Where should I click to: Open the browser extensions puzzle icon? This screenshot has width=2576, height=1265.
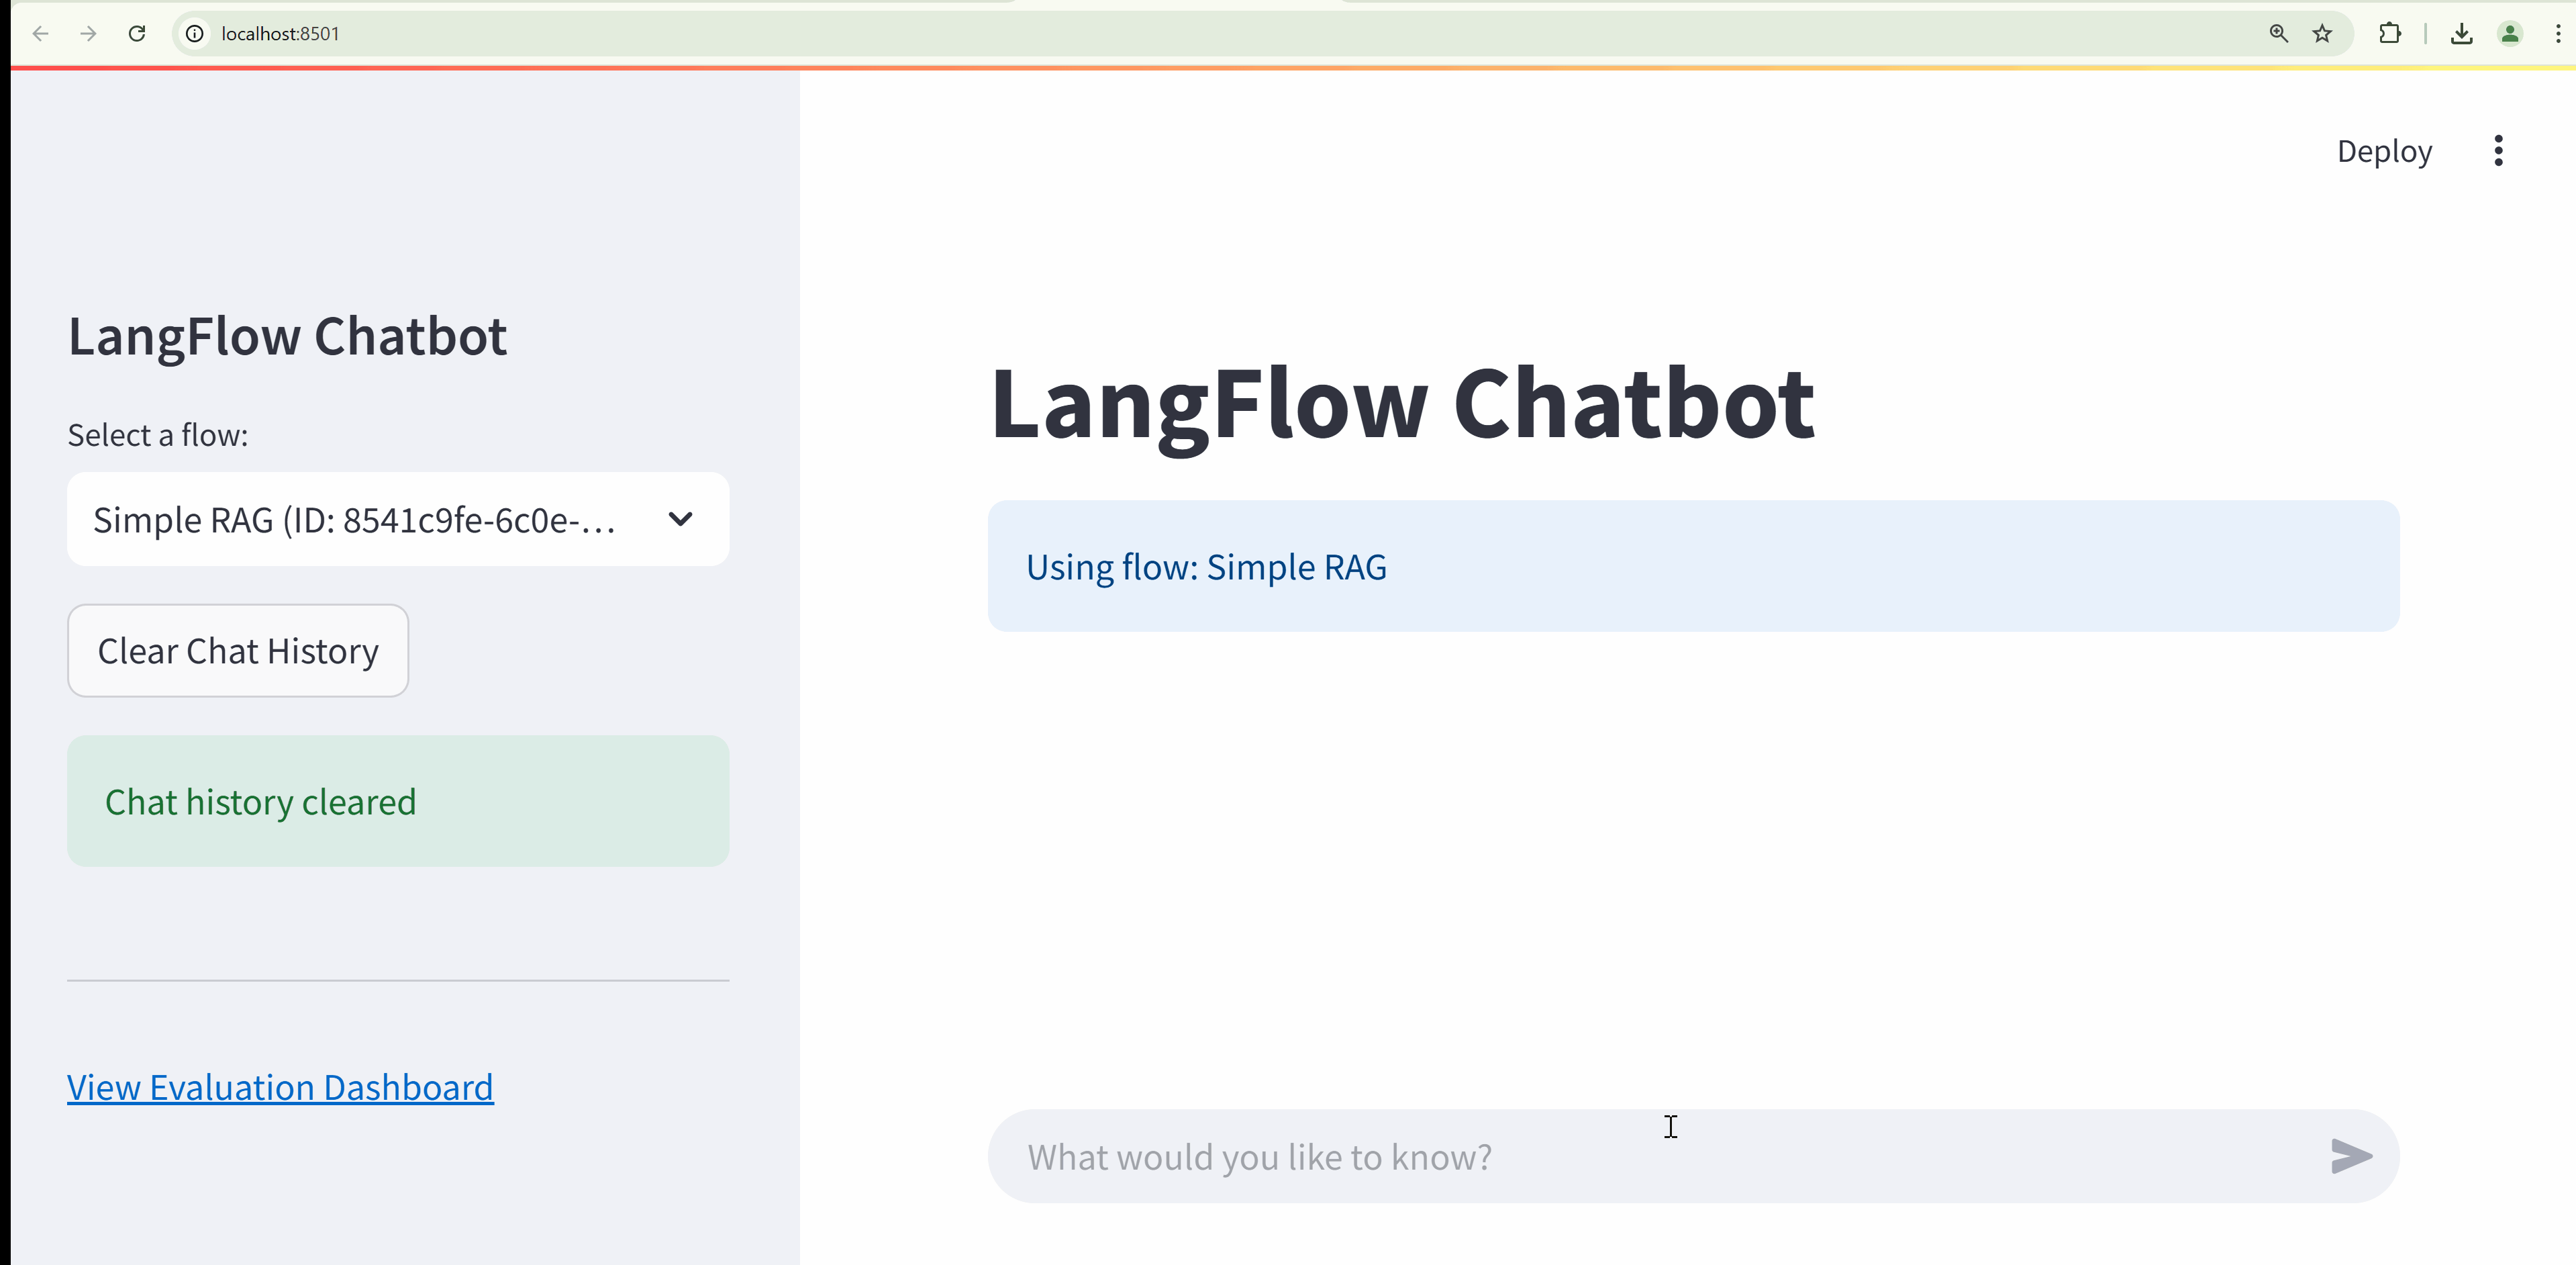coord(2389,33)
